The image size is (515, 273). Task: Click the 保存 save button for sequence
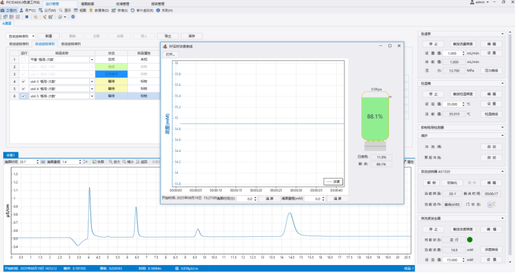coord(192,36)
